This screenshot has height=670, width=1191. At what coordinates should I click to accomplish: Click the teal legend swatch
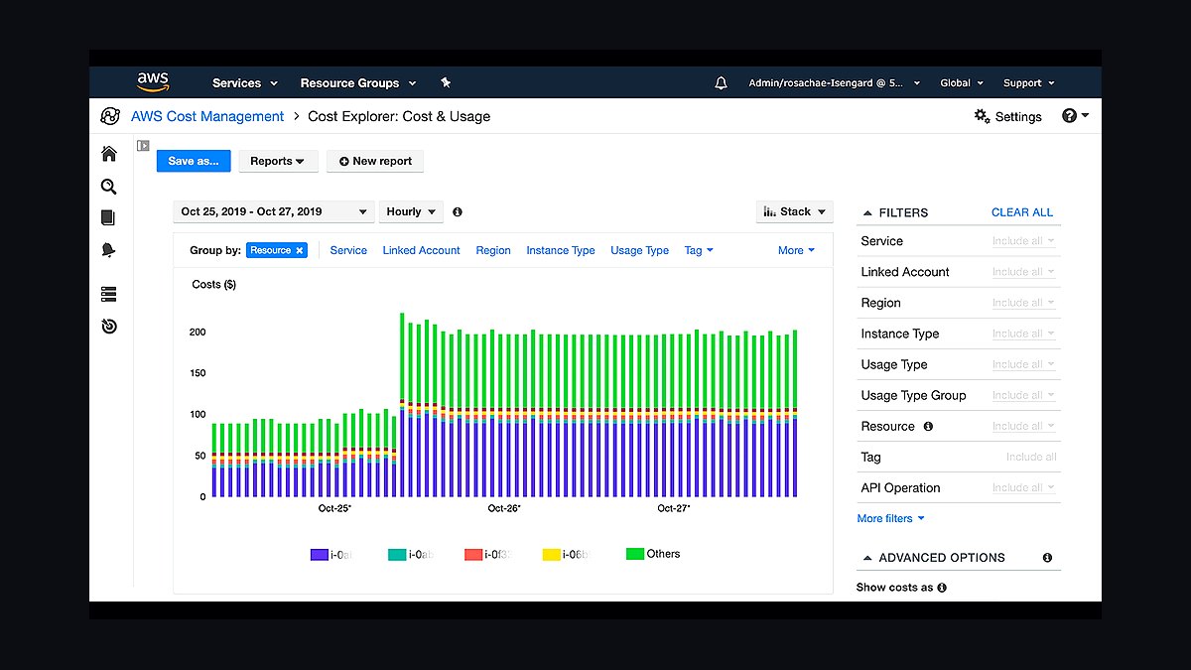[x=397, y=555]
